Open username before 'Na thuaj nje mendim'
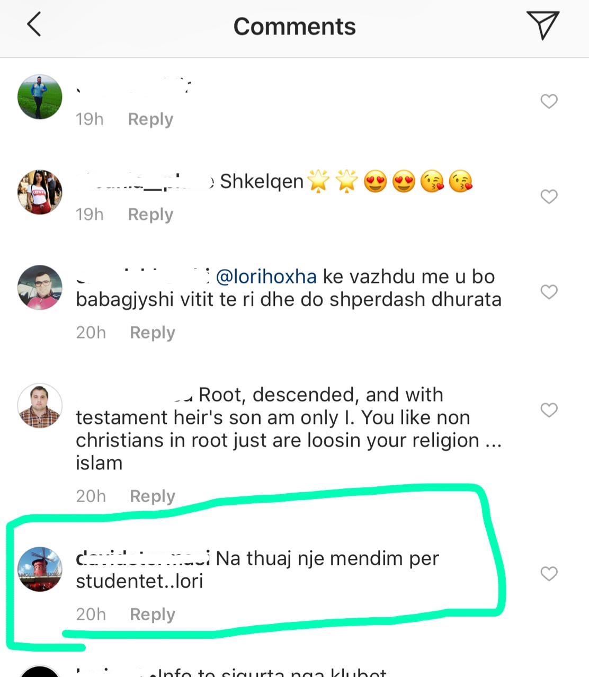 143,558
